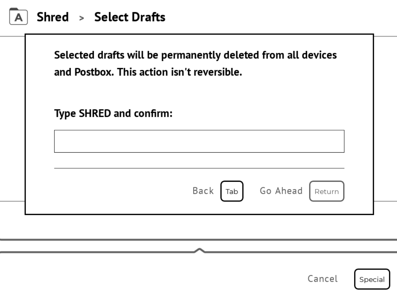Click the 'This action isn't reversible' sentence
This screenshot has width=397, height=293.
tap(179, 72)
